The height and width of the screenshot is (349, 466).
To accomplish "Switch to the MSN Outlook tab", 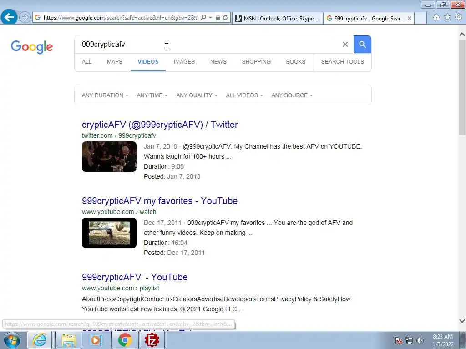I will click(x=278, y=18).
